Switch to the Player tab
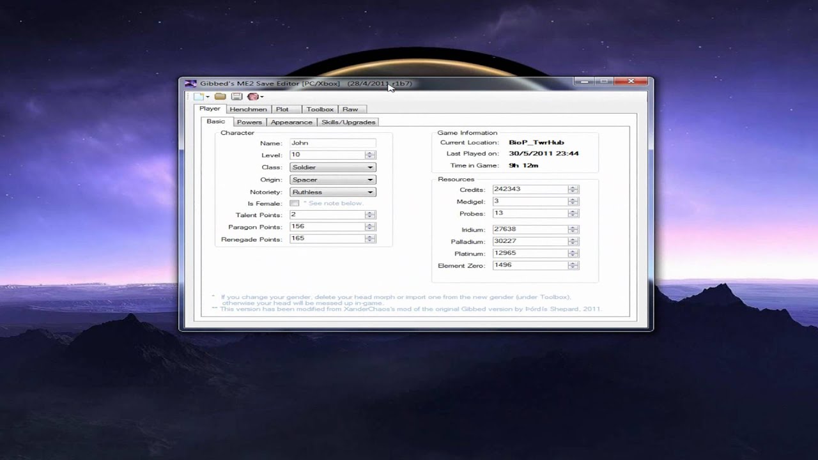Viewport: 818px width, 460px height. click(x=210, y=109)
